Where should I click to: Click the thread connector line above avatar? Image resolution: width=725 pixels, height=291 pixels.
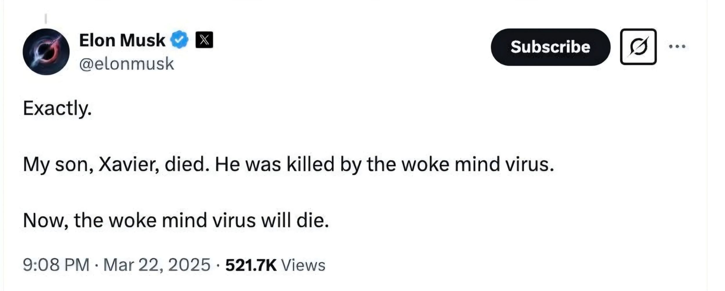pyautogui.click(x=46, y=19)
